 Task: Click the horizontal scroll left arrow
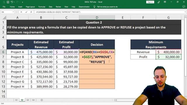(x=115, y=100)
